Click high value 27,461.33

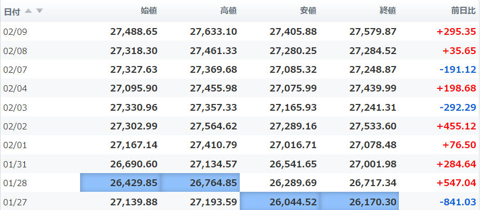[x=213, y=50]
